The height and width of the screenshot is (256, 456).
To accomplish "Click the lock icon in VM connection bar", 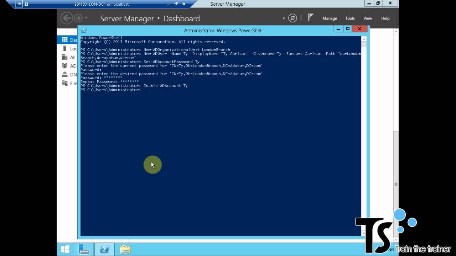I will 26,4.
